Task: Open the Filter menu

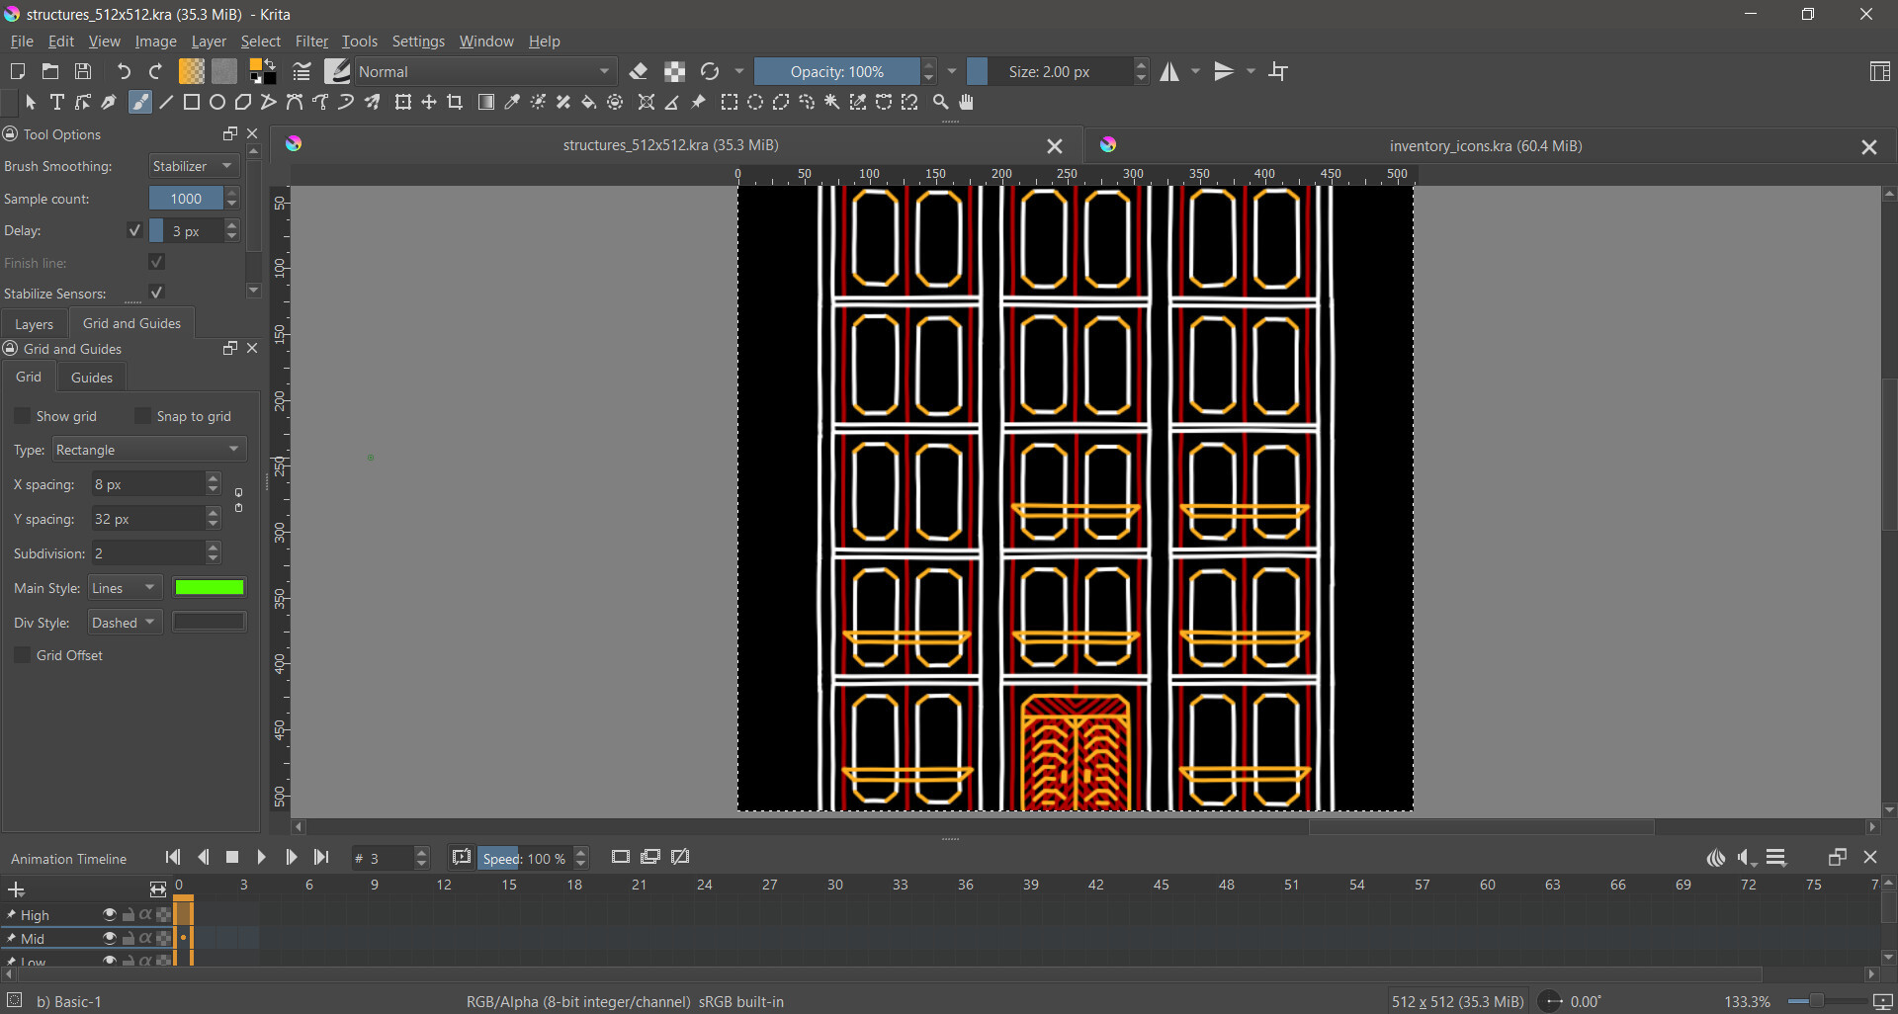Action: [x=311, y=42]
